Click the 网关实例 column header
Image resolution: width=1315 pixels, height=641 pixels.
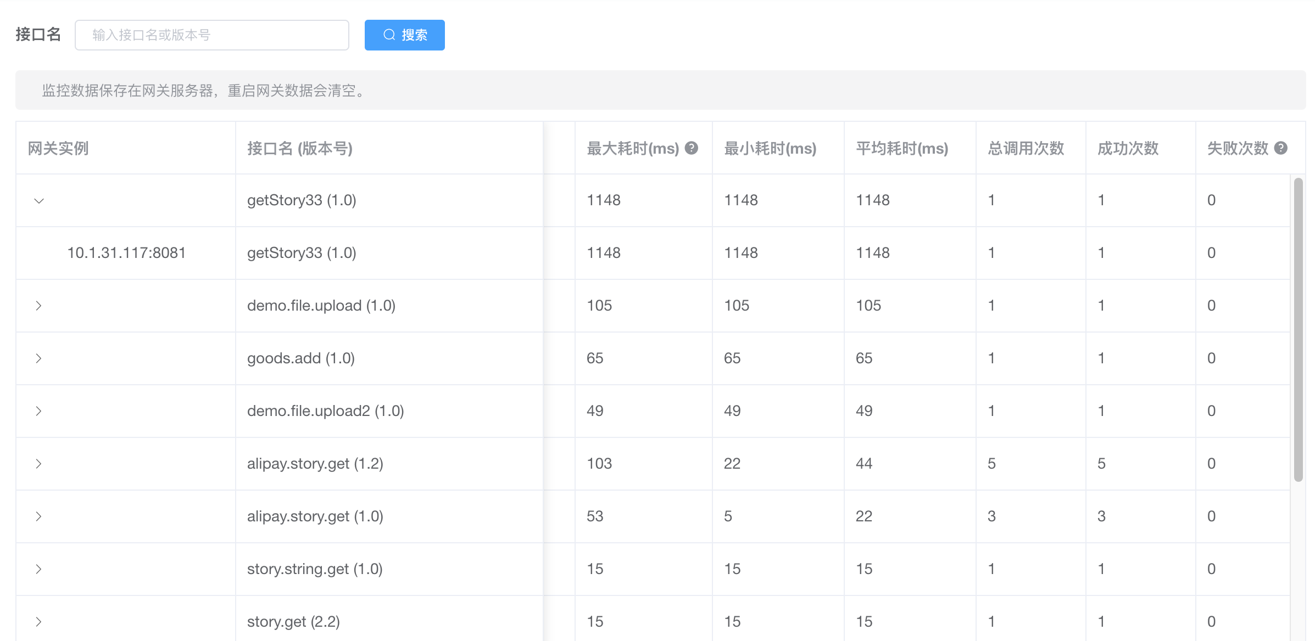(x=58, y=148)
